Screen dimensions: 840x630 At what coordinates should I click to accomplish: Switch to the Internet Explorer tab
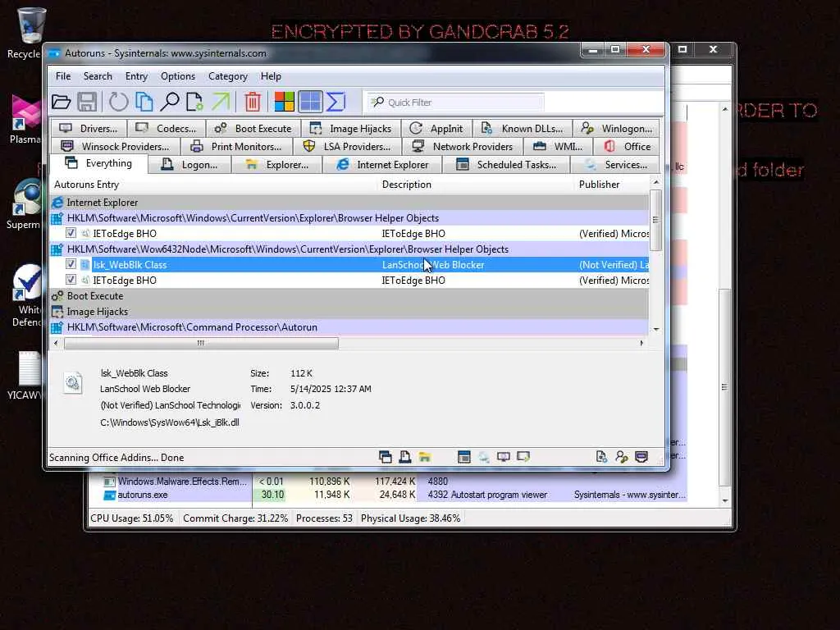point(382,164)
